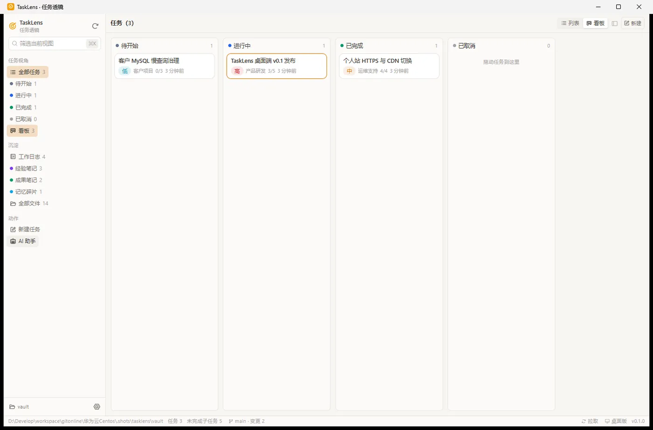Click the vault folder icon at sidebar bottom

pyautogui.click(x=12, y=407)
